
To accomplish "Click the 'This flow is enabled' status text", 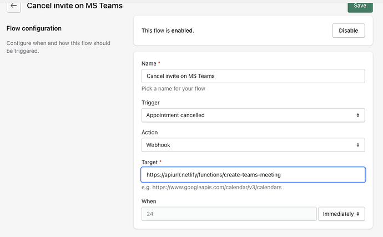I will pos(168,31).
